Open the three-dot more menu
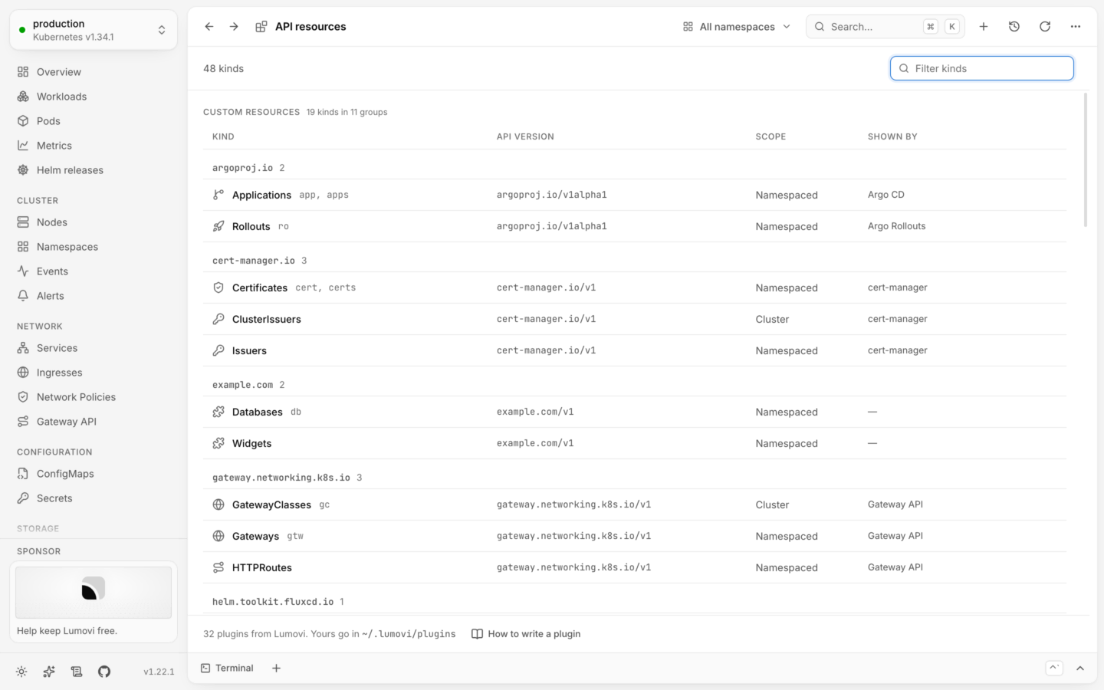Viewport: 1104px width, 690px height. point(1076,27)
